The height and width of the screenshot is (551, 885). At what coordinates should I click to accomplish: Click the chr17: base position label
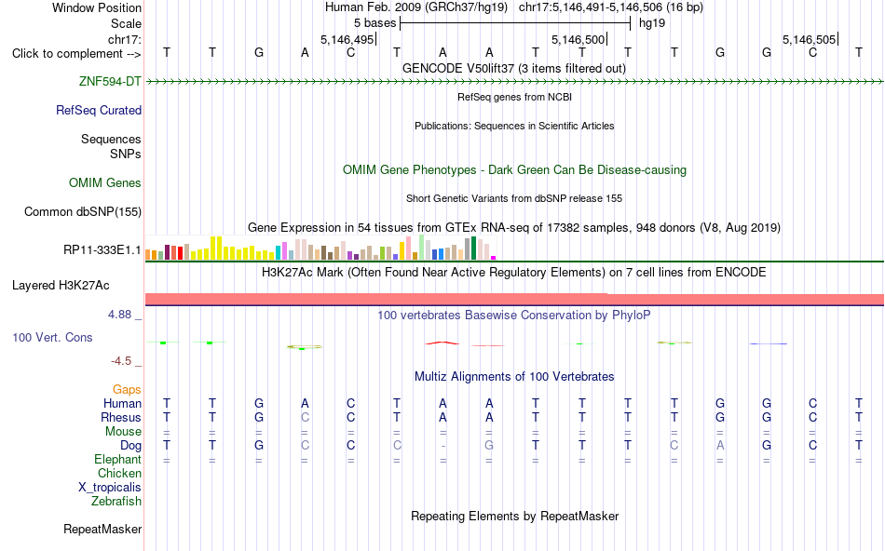[x=125, y=39]
